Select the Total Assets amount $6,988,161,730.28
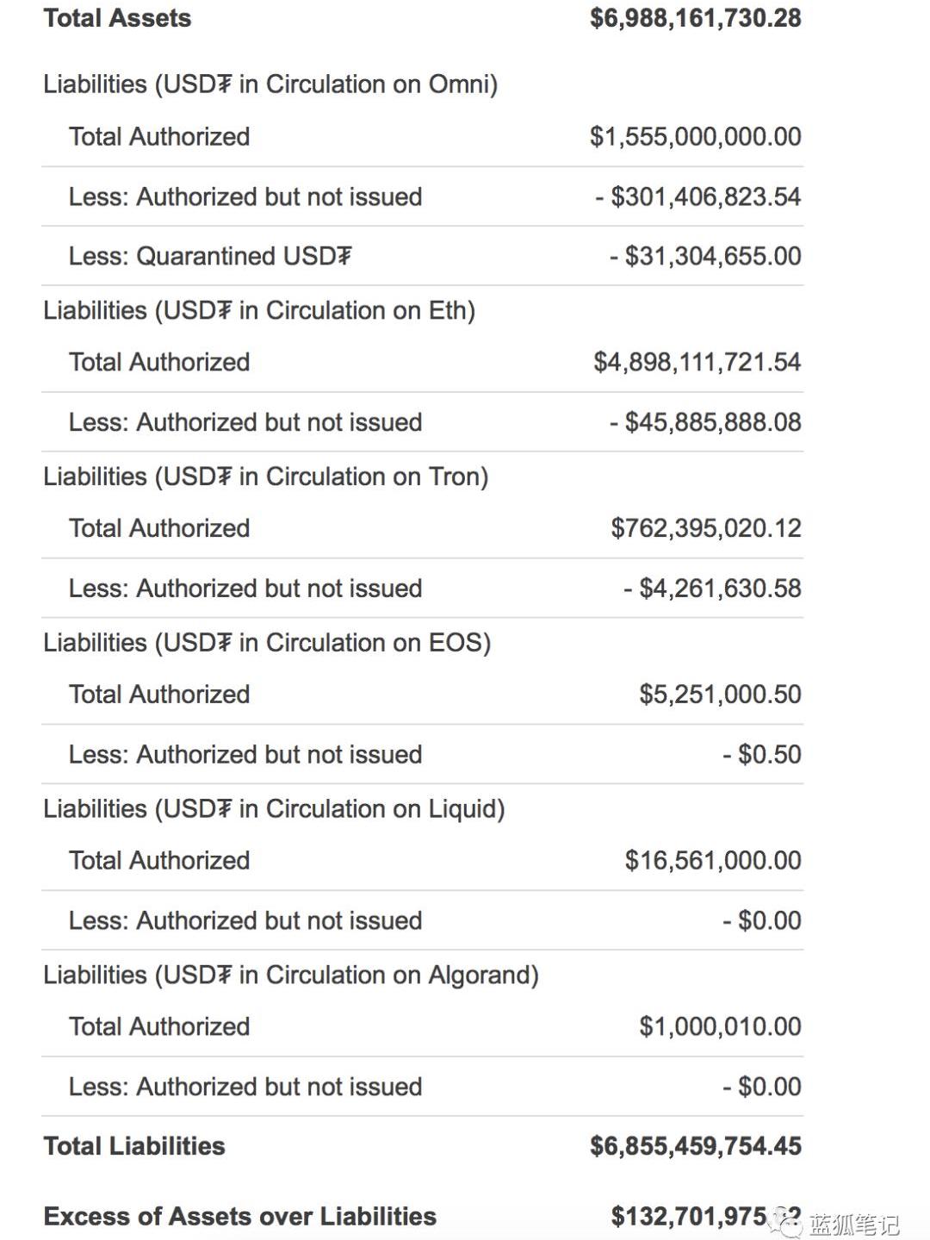This screenshot has width=930, height=1240. 695,18
